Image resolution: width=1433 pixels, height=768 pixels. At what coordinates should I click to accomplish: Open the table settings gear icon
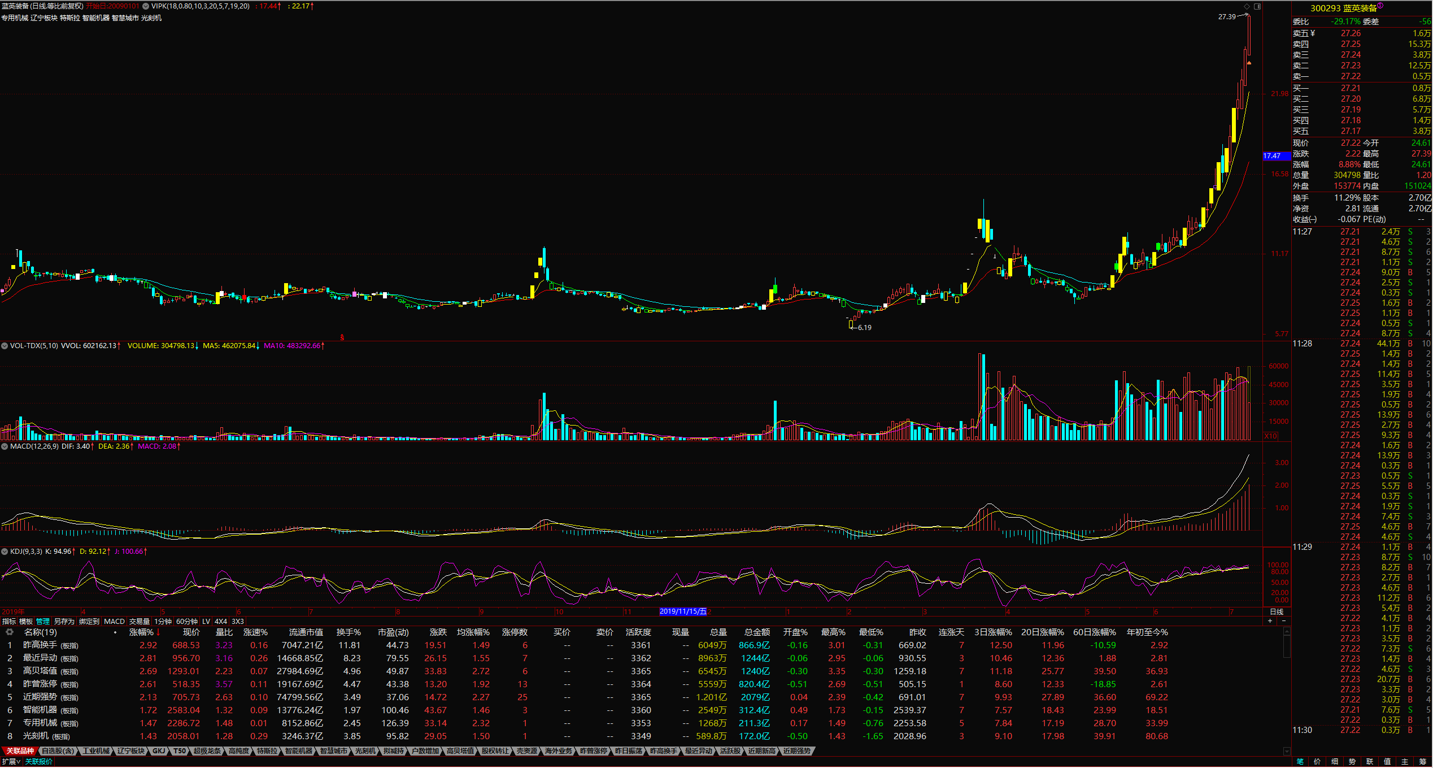coord(10,632)
